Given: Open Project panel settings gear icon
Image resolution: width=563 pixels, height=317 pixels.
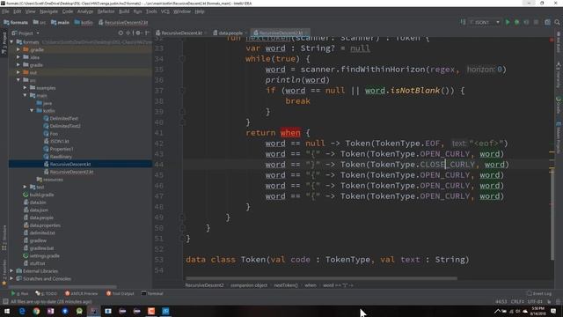Looking at the screenshot, I should tap(138, 33).
